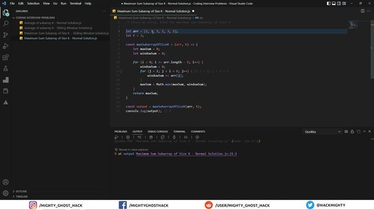Toggle output scroll lock
374x210 pixels.
tap(352, 131)
